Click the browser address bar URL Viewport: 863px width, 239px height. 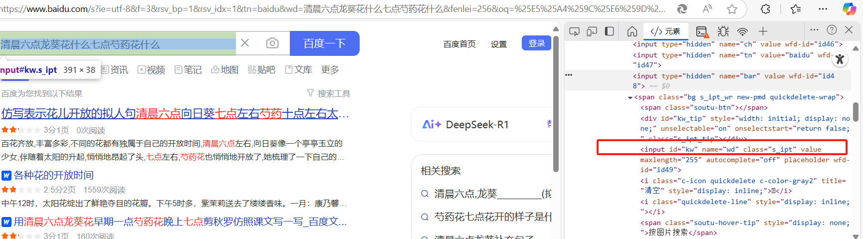tap(332, 9)
